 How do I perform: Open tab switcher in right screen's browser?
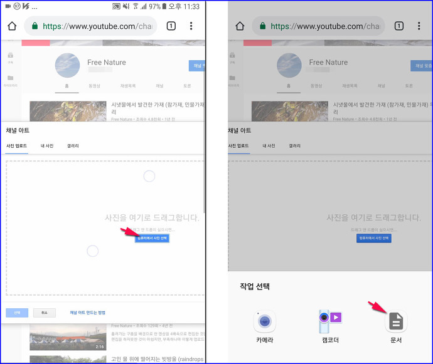click(x=398, y=26)
